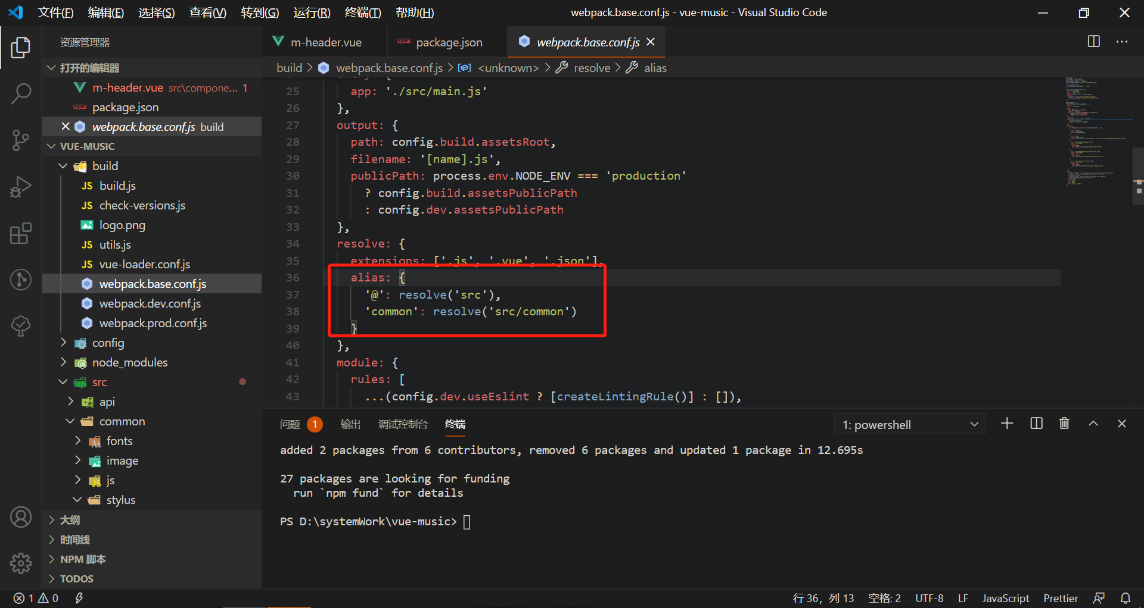The image size is (1144, 608).
Task: Collapse the common folder
Action: click(x=70, y=421)
